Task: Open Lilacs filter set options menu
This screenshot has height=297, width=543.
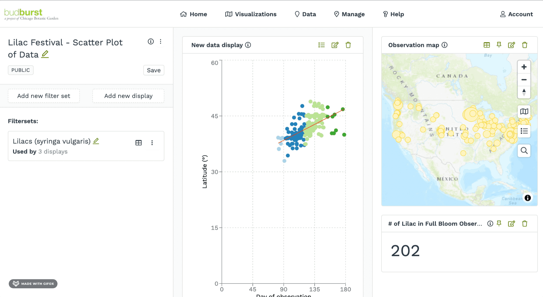Action: (x=152, y=143)
